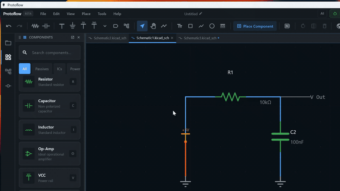Choose the VCC power rail card
This screenshot has height=191, width=340.
50,178
